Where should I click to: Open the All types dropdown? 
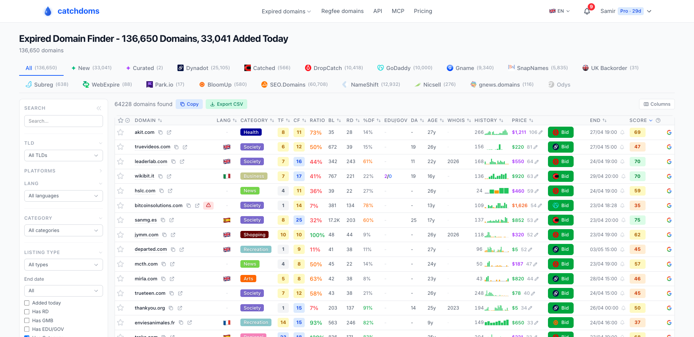click(x=64, y=265)
